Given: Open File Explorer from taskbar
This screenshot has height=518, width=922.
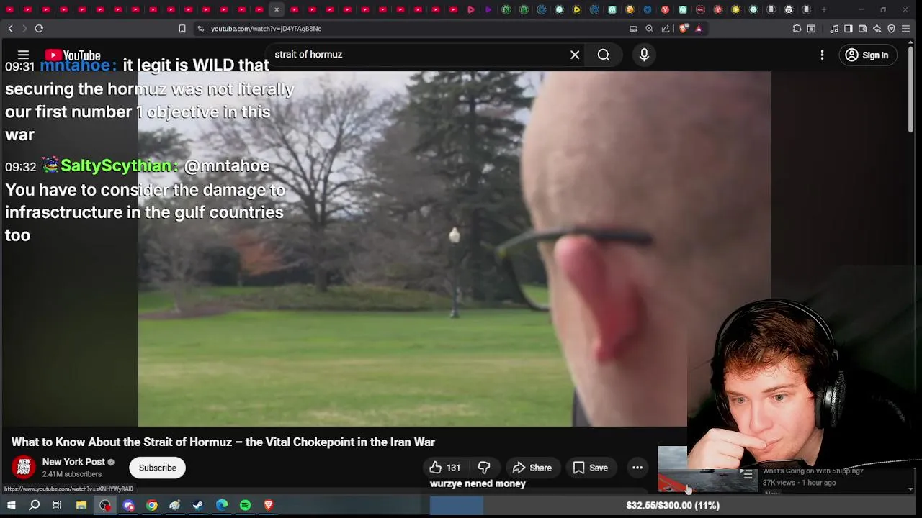Looking at the screenshot, I should point(81,505).
